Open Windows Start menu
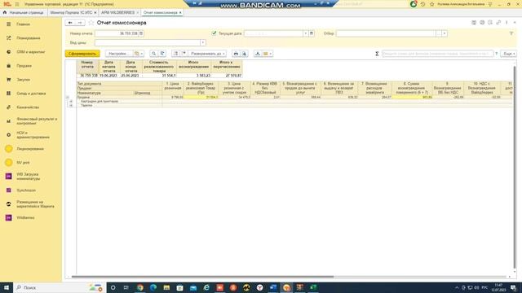Viewport: 522px width, 293px height. 7,287
